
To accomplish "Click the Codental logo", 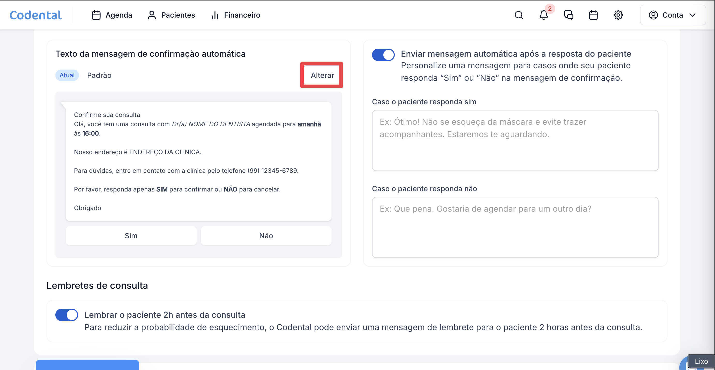I will coord(35,15).
